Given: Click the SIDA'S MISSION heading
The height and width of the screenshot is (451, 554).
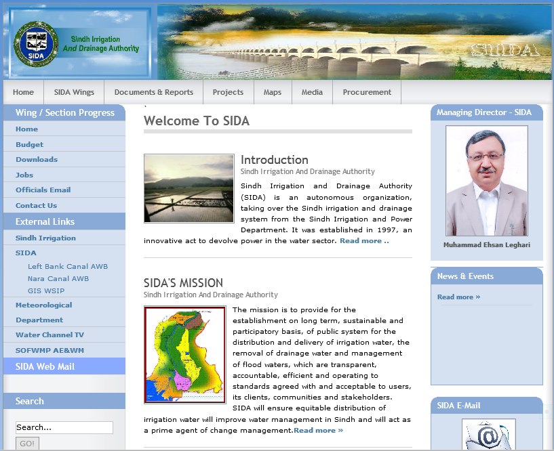Looking at the screenshot, I should point(183,283).
